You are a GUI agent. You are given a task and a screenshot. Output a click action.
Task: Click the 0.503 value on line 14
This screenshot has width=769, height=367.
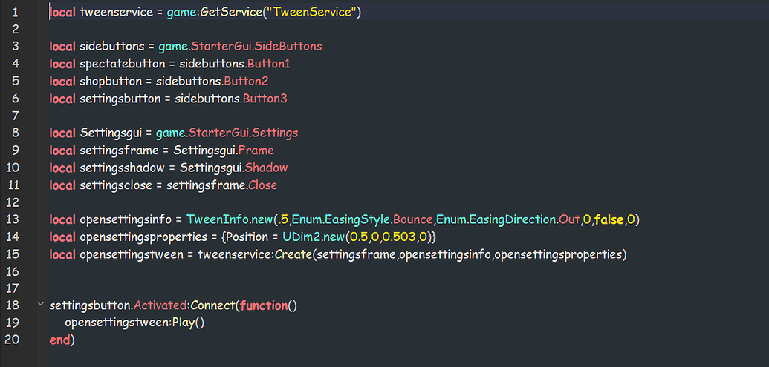tap(398, 237)
